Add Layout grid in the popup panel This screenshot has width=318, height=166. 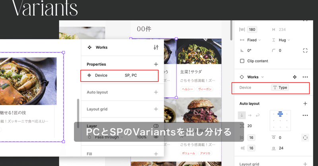coord(156,109)
